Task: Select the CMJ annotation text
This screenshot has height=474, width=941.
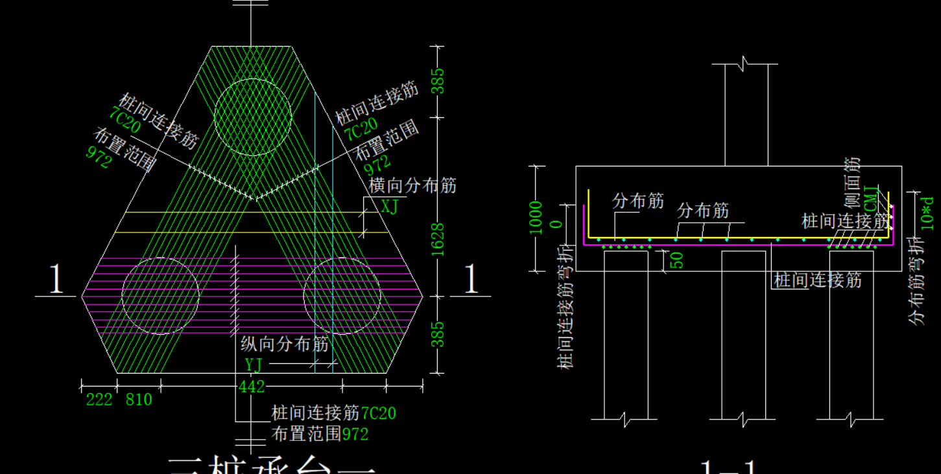Action: [x=870, y=197]
